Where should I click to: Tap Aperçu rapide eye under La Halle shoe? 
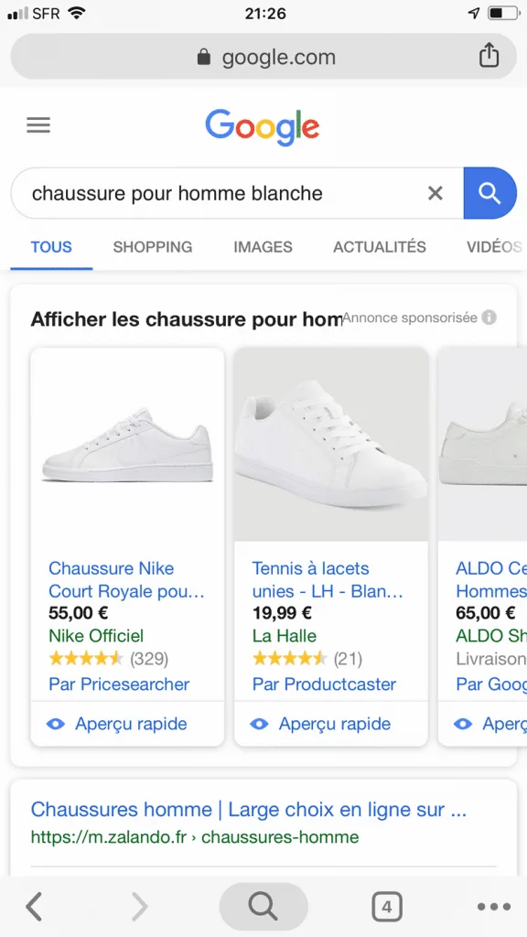tap(259, 725)
